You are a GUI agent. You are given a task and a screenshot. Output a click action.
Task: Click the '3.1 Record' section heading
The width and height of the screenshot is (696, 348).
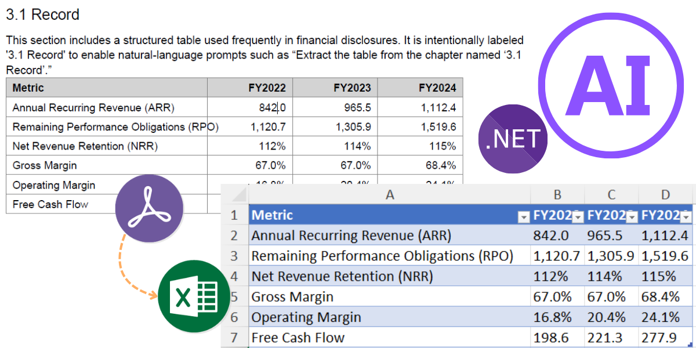(x=43, y=14)
